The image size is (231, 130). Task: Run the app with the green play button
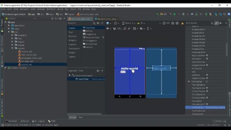pos(175,14)
